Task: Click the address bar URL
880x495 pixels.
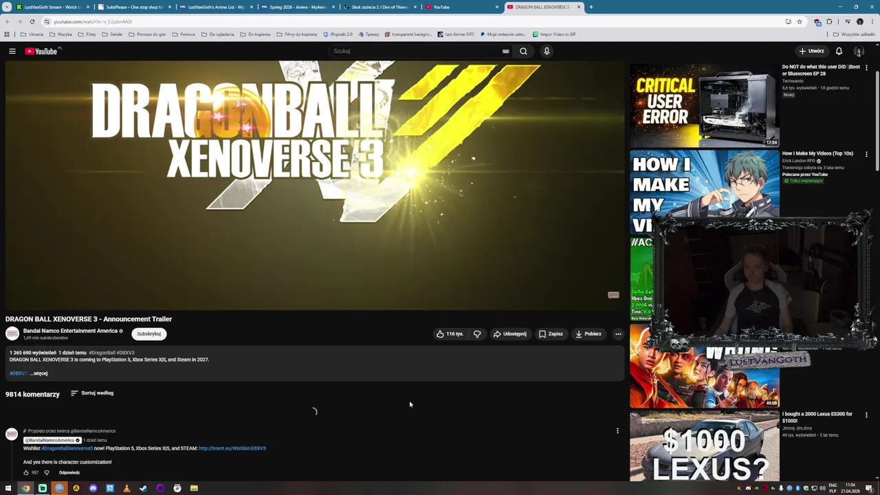Action: (x=93, y=21)
